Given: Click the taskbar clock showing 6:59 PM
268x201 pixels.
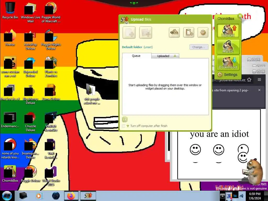Looking at the screenshot, I should click(255, 196).
